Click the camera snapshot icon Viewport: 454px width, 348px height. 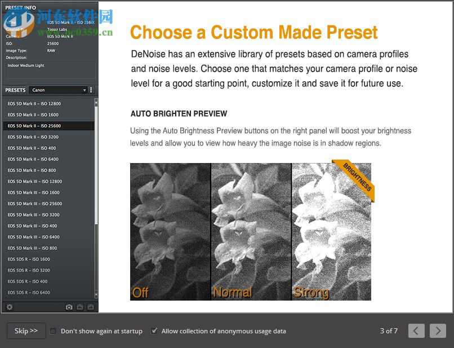point(69,307)
